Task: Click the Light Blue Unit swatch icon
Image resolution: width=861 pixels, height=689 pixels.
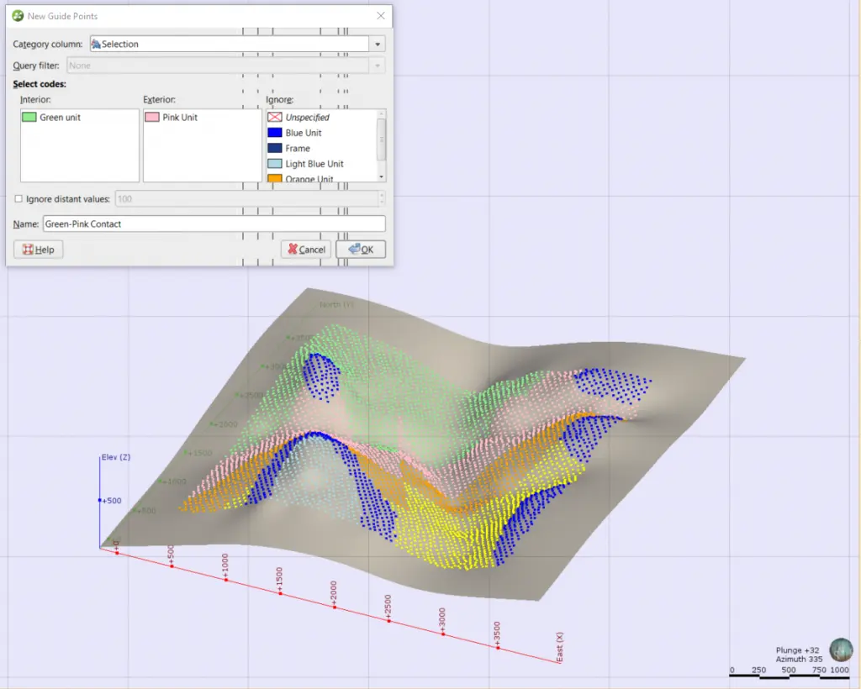Action: 274,163
